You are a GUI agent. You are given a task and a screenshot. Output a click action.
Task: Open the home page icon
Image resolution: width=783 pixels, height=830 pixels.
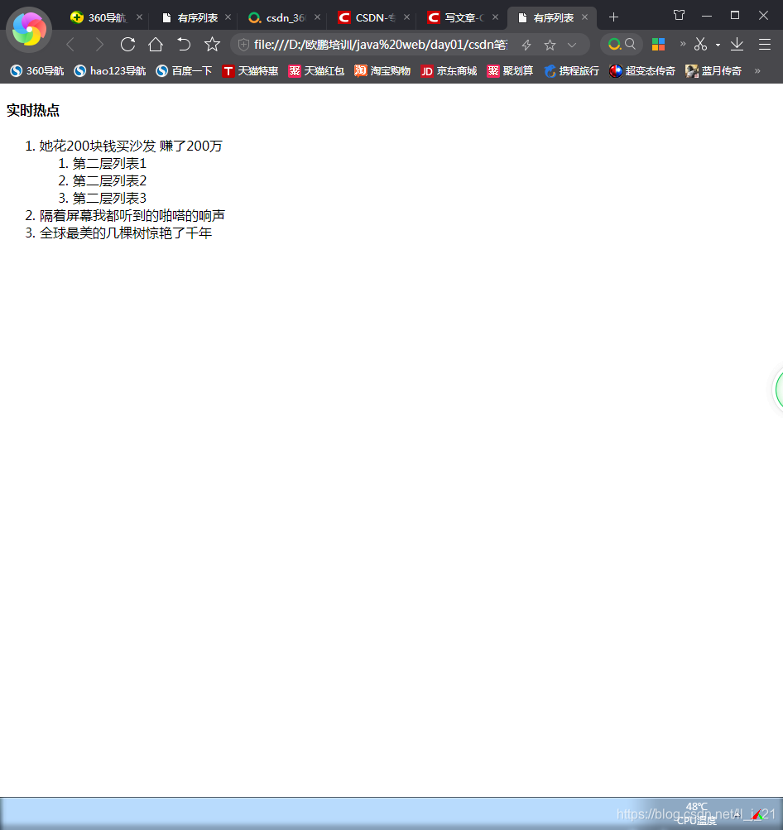156,45
